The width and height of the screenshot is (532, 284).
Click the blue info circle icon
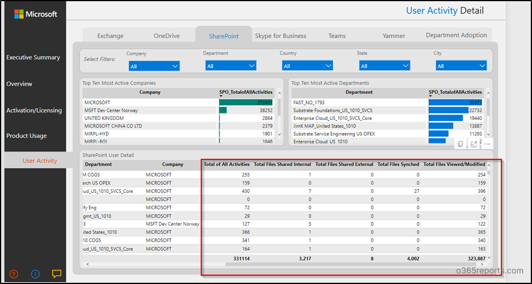pyautogui.click(x=35, y=274)
